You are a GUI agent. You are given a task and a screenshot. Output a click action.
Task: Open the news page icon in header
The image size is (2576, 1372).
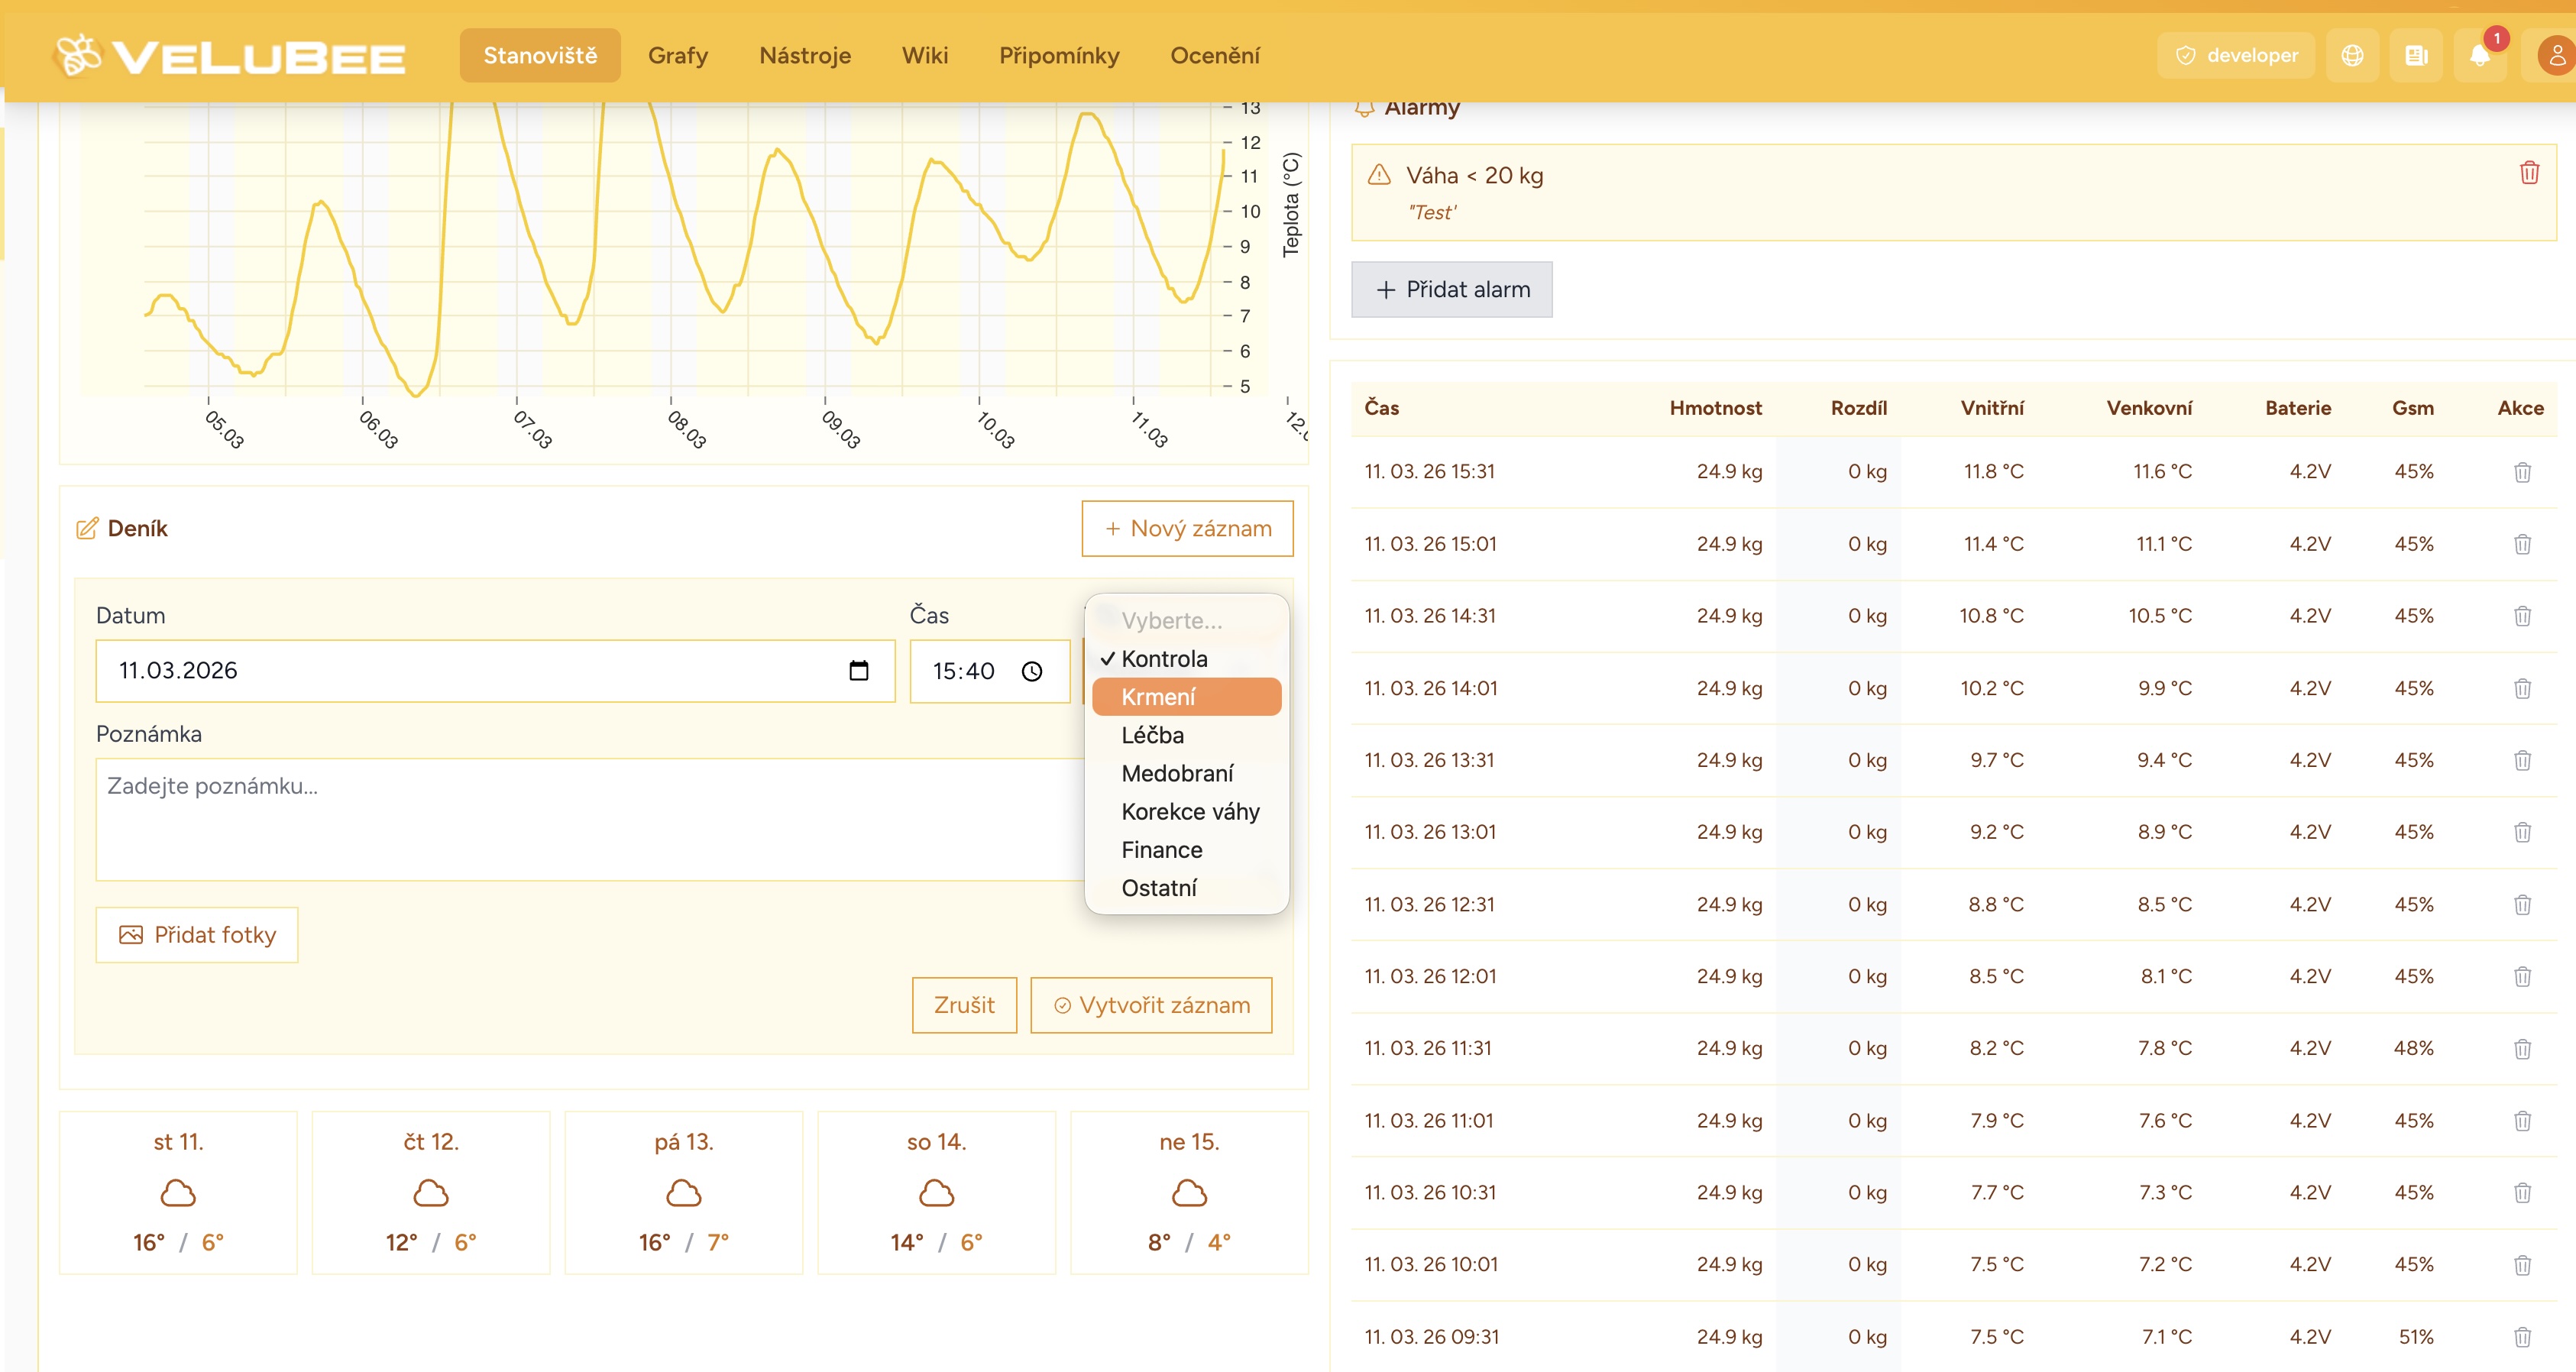point(2416,56)
